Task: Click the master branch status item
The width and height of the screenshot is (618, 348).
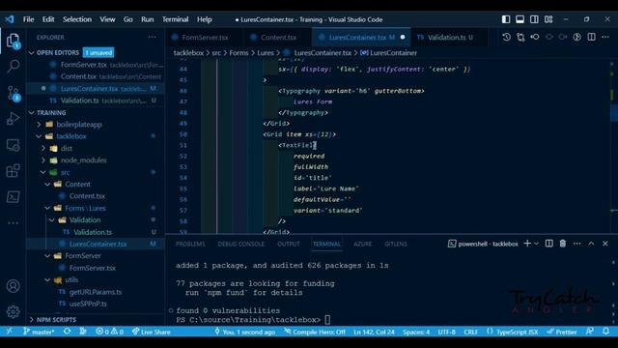Action: coord(39,332)
